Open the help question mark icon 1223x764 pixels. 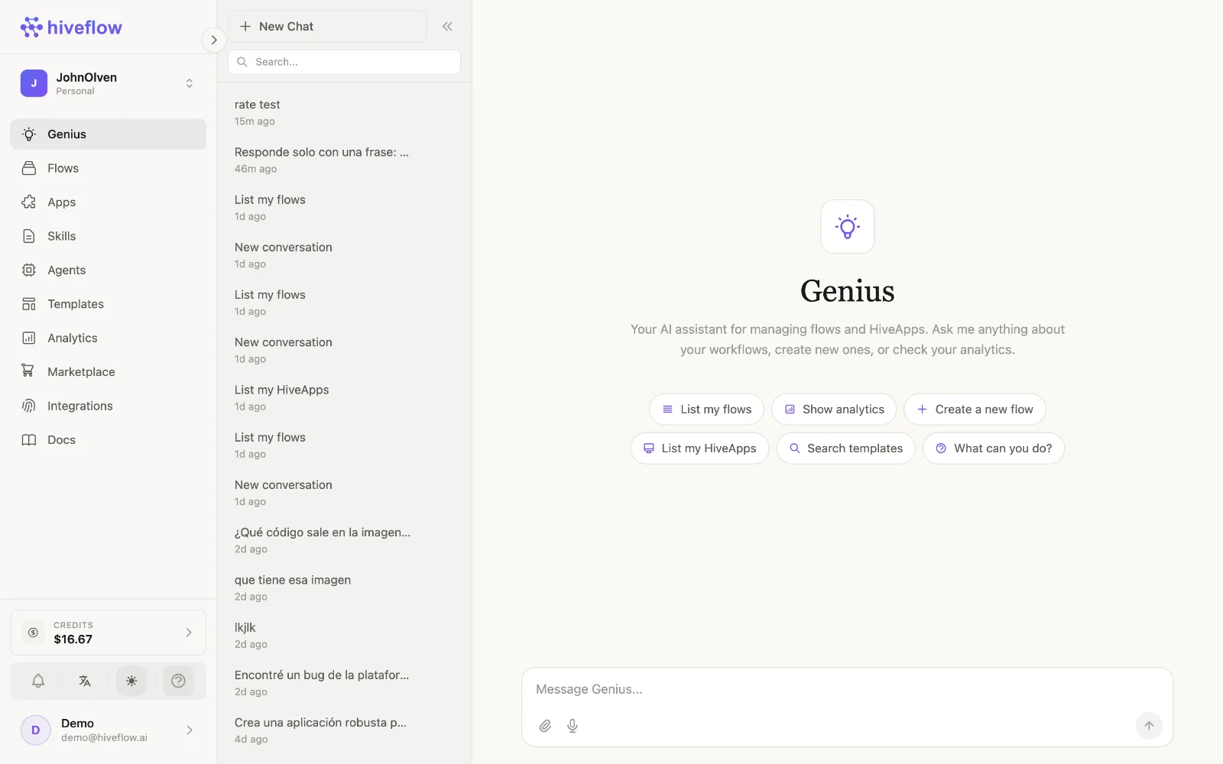pos(178,681)
